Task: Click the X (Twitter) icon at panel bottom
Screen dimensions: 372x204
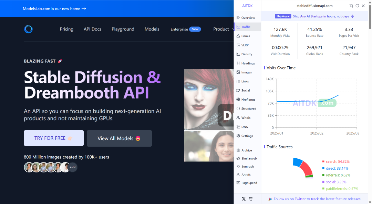Action: point(244,199)
